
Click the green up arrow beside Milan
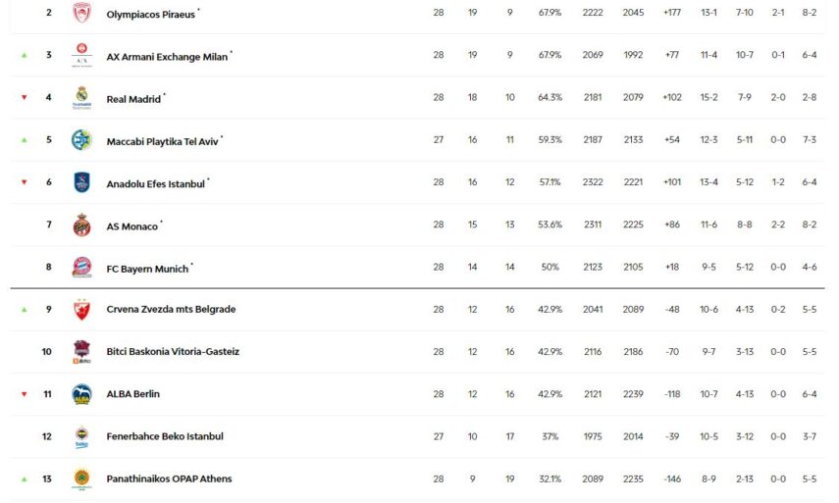tap(25, 56)
